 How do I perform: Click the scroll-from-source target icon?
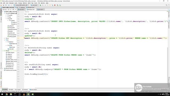click(x=9, y=10)
